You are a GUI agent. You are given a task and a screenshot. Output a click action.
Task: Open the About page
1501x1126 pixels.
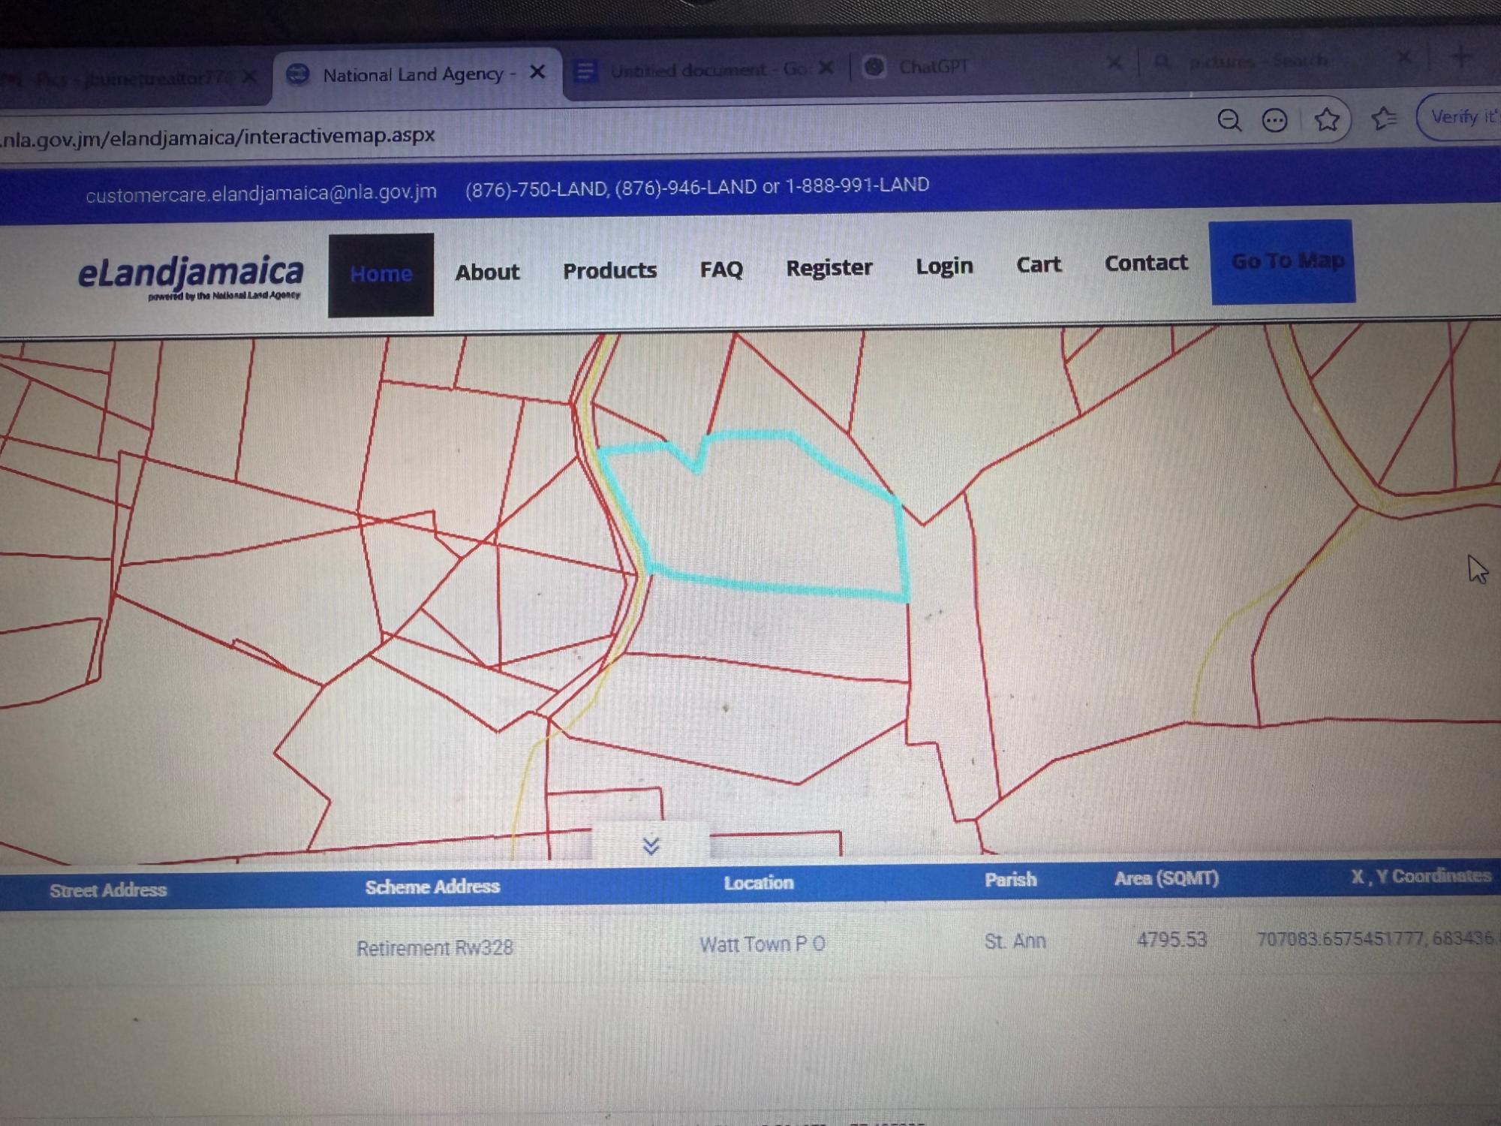pyautogui.click(x=487, y=272)
